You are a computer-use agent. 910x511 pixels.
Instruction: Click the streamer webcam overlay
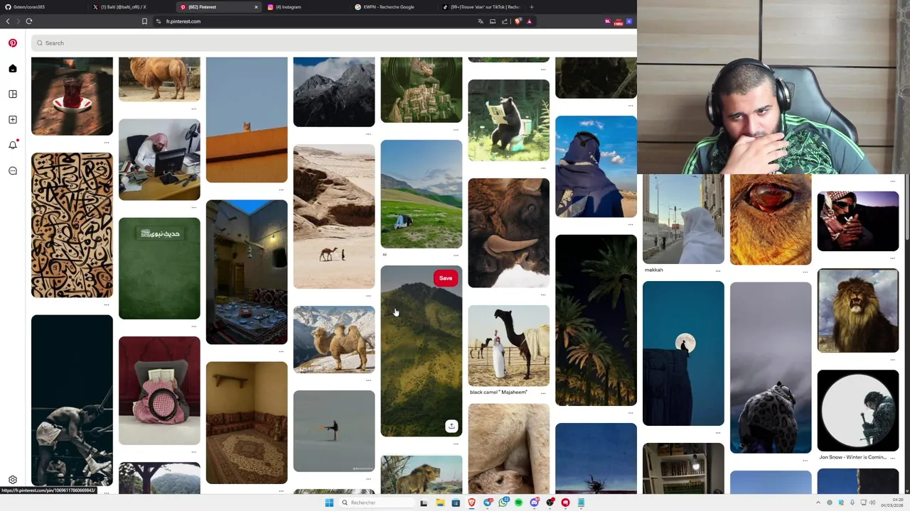pos(773,87)
